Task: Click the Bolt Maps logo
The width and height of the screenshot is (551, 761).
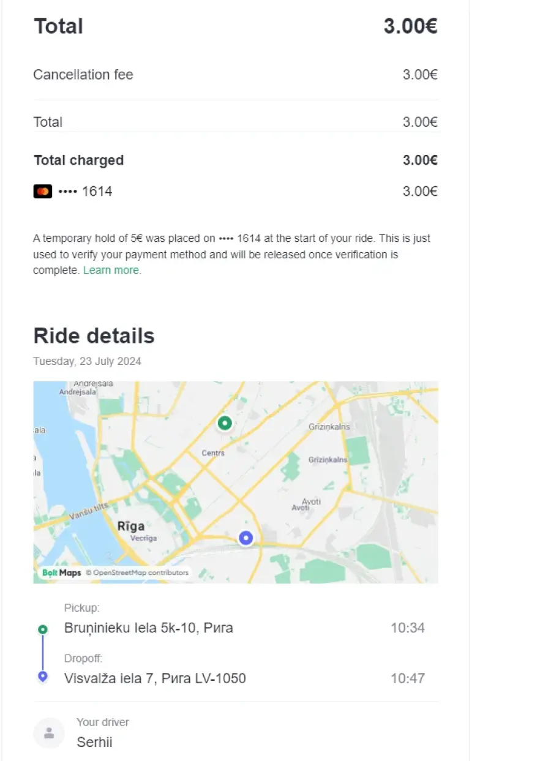Action: pyautogui.click(x=61, y=573)
